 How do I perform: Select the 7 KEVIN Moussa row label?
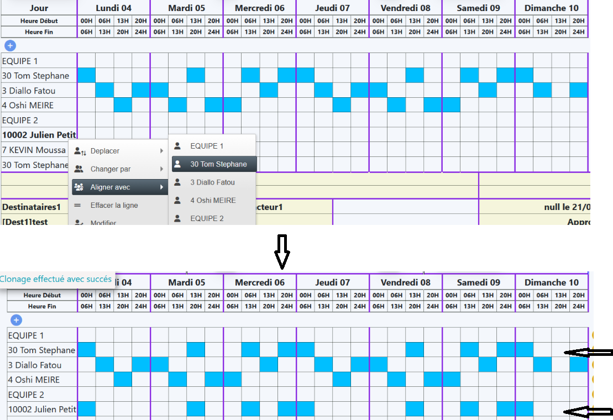(x=34, y=150)
